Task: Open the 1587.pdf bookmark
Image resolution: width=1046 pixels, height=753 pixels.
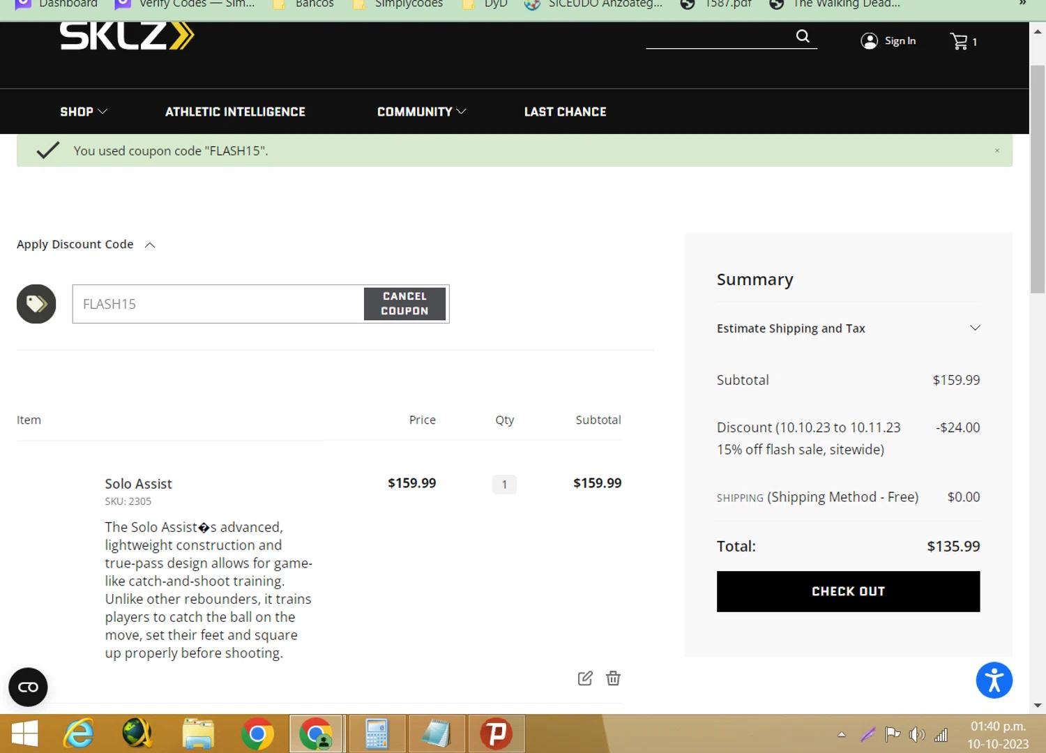Action: (x=716, y=4)
